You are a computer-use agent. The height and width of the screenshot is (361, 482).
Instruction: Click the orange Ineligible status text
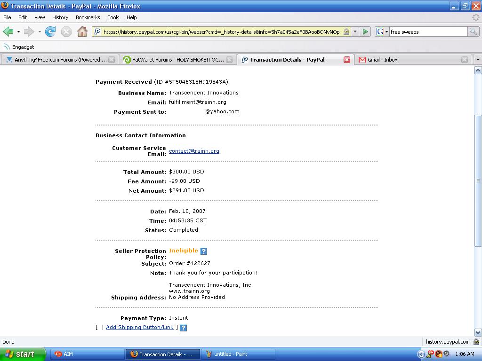click(x=184, y=251)
